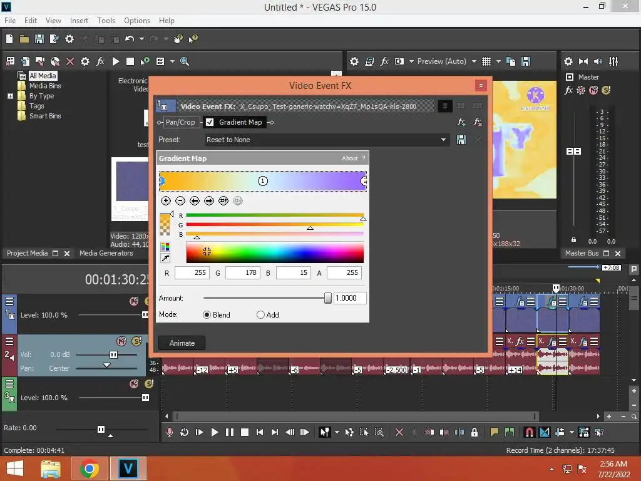Screen dimensions: 641x481
Task: Open Project Properties gear in main toolbar
Action: tap(69, 39)
